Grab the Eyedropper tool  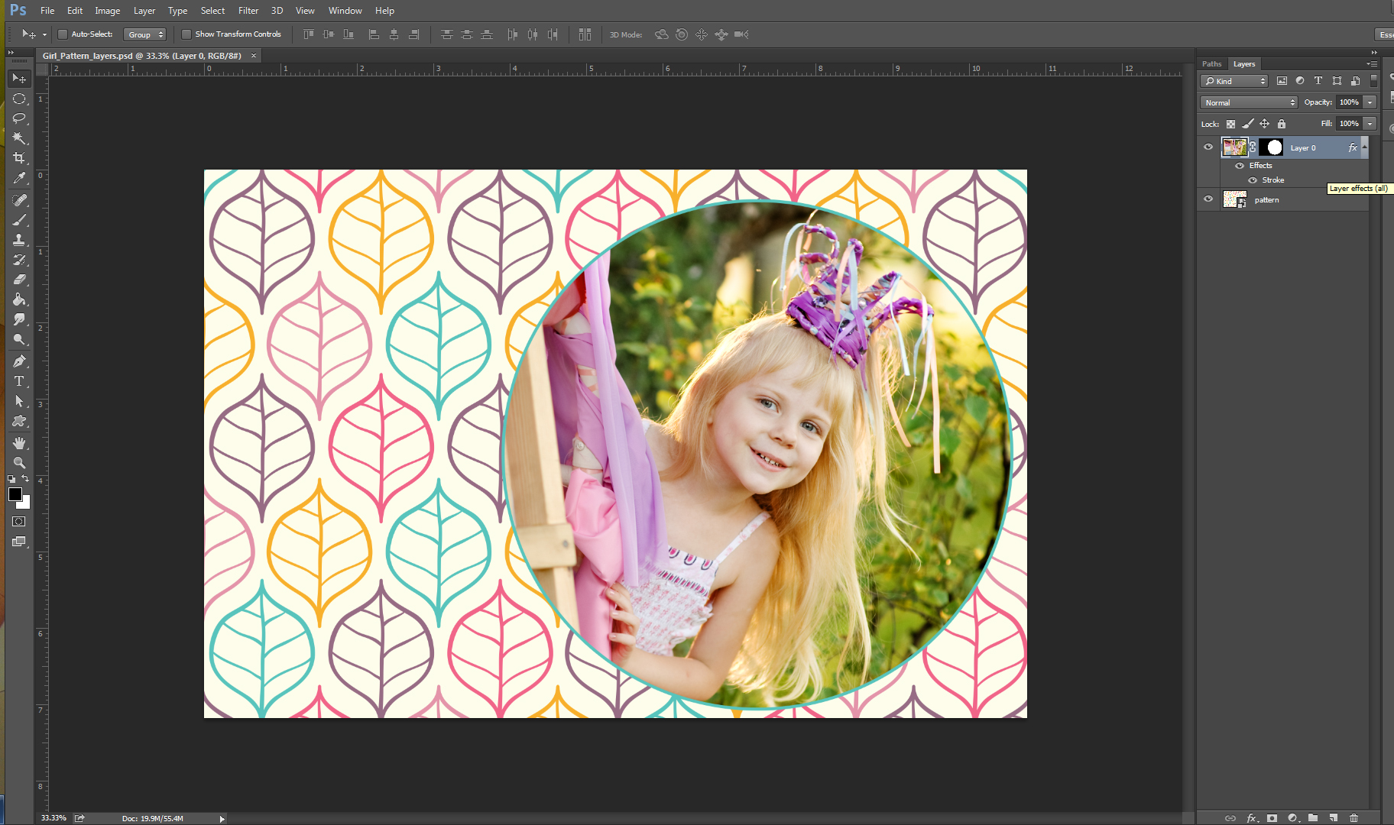point(18,176)
